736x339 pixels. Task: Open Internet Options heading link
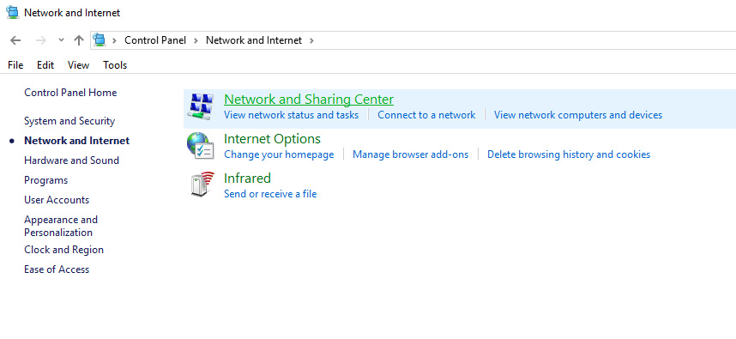[x=272, y=139]
